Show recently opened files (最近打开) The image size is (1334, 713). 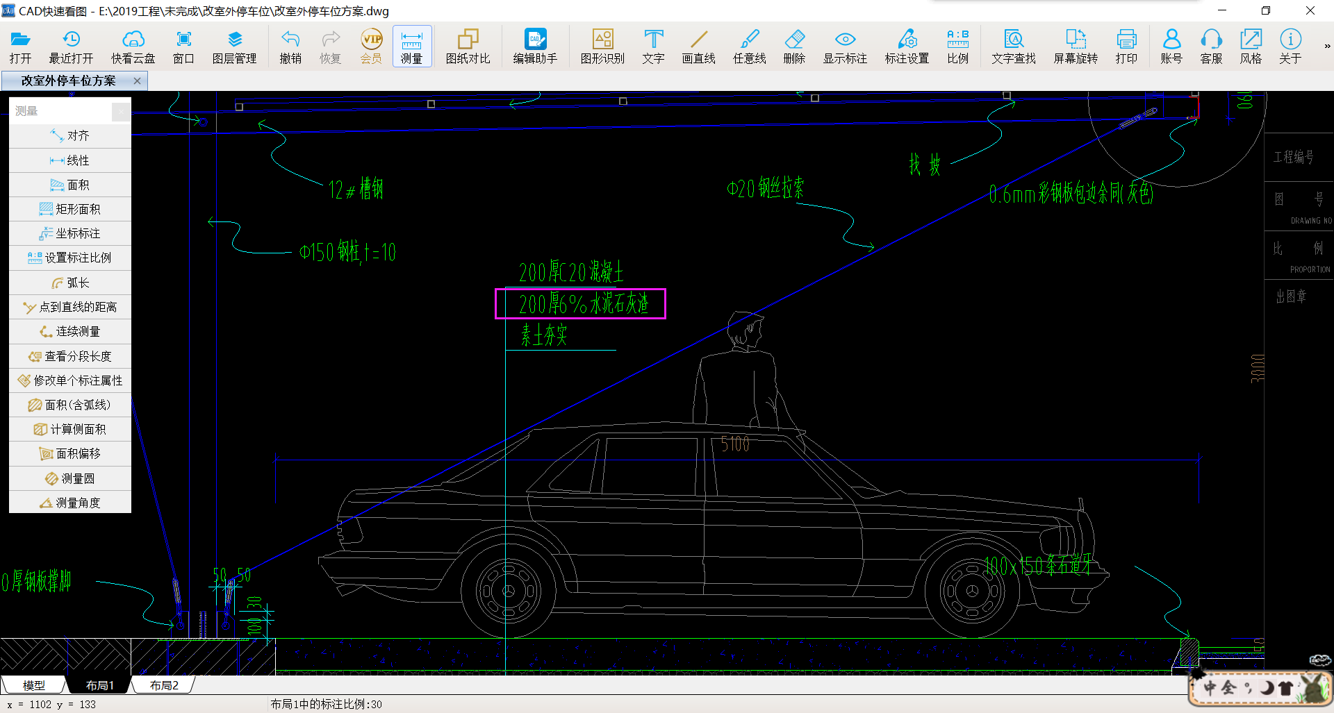(x=71, y=47)
